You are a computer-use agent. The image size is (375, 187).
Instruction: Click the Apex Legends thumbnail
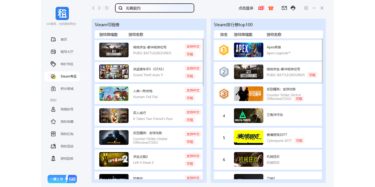tap(248, 50)
